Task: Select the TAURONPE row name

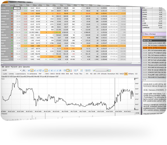Action: click(5, 59)
